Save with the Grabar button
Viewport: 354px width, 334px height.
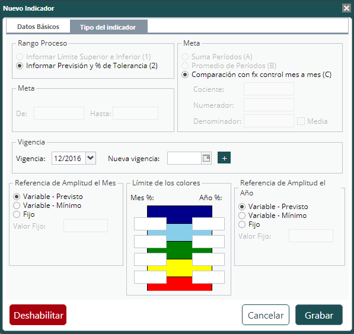(319, 315)
